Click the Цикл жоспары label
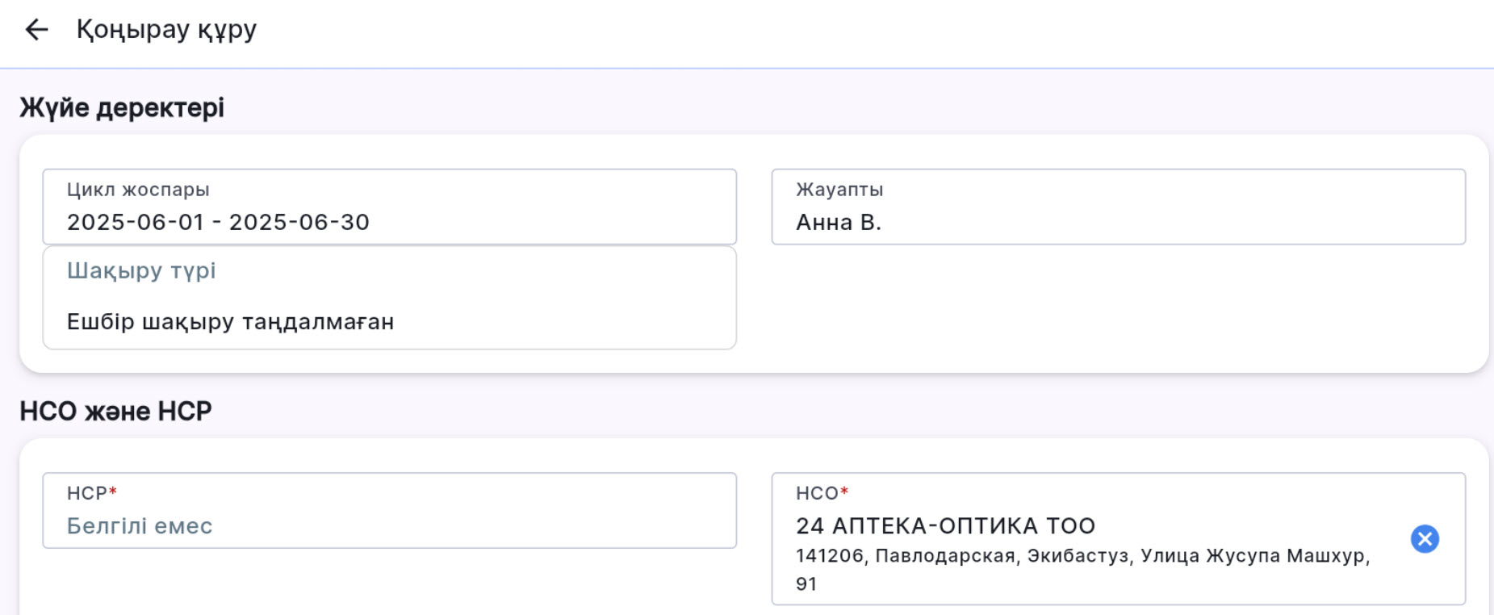The image size is (1494, 615). 138,190
